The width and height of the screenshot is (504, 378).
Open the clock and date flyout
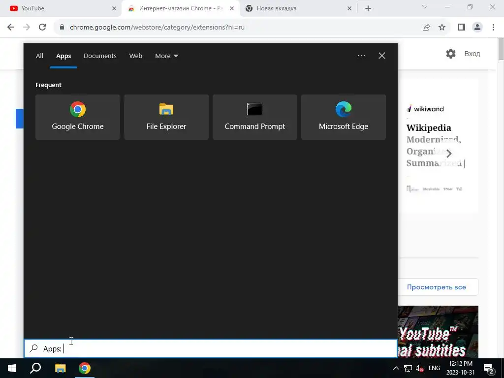coord(461,368)
